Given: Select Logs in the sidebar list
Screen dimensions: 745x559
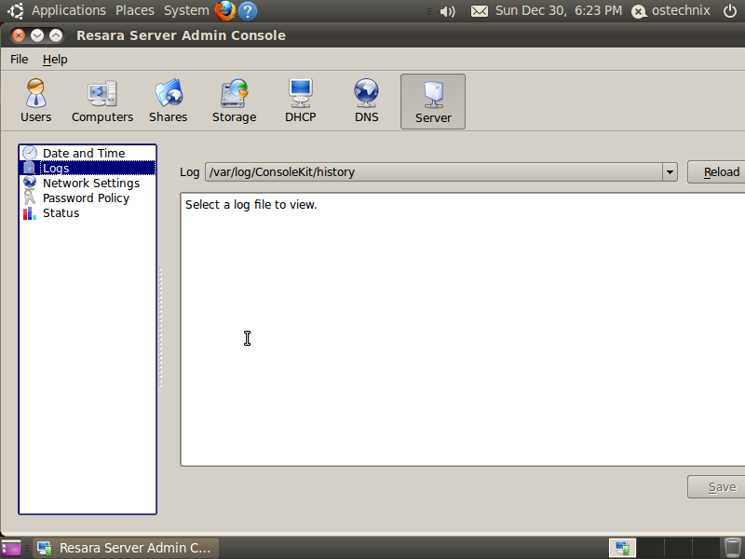Looking at the screenshot, I should [88, 169].
